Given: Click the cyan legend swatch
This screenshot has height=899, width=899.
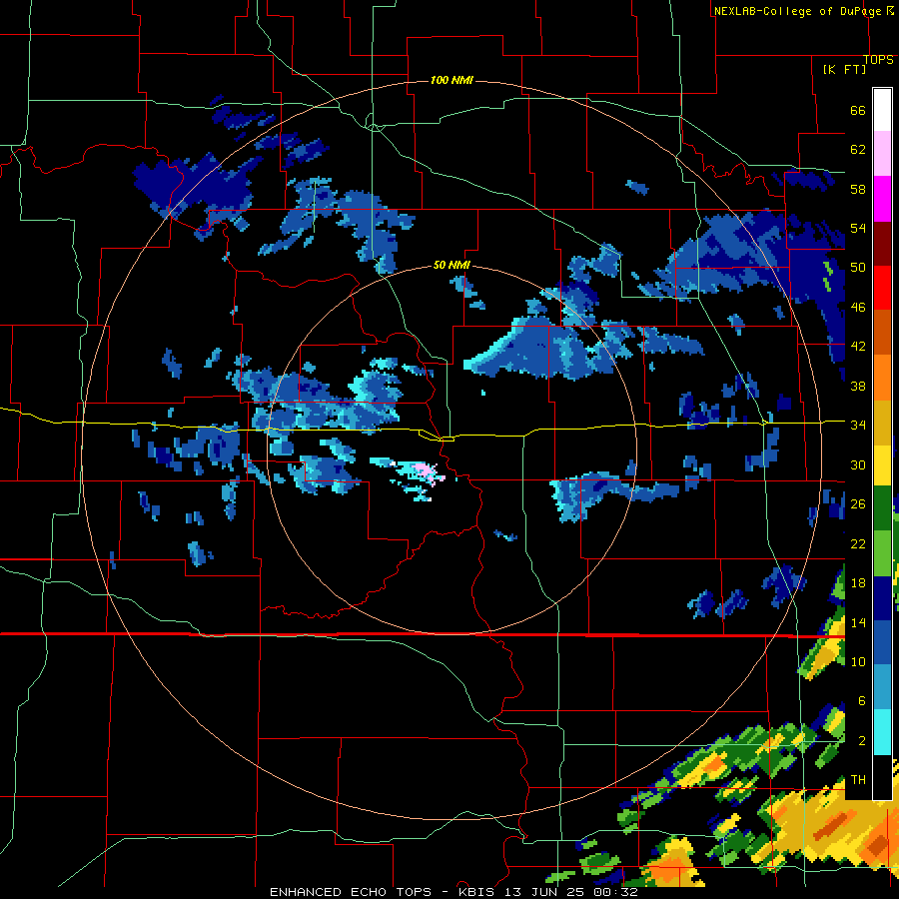Looking at the screenshot, I should pos(882,732).
